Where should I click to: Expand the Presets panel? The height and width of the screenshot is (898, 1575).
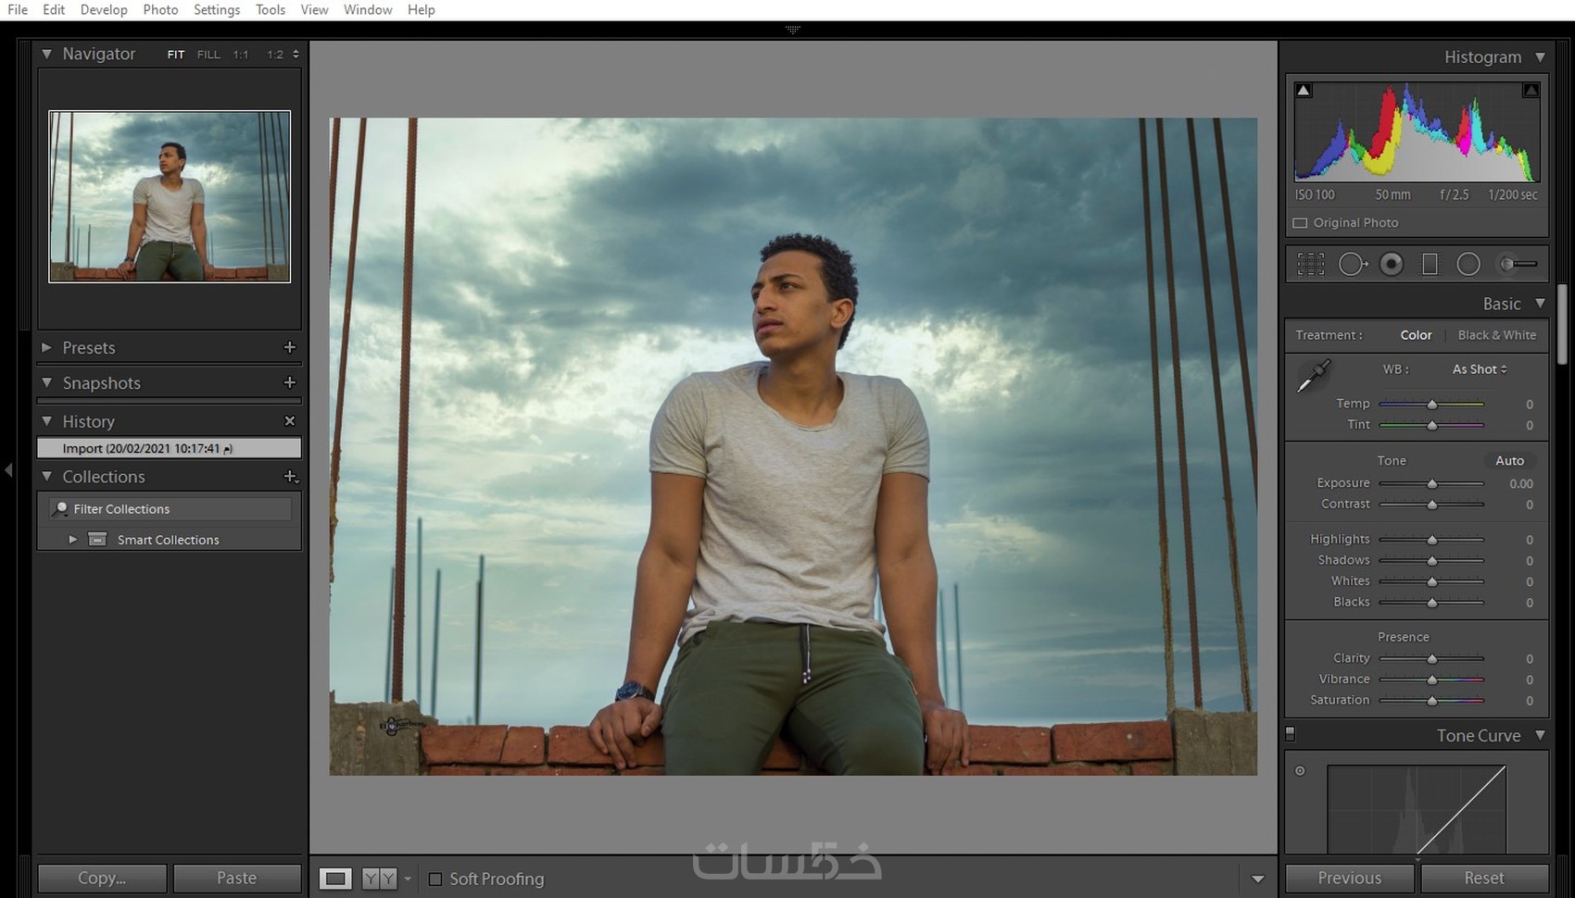(x=46, y=347)
